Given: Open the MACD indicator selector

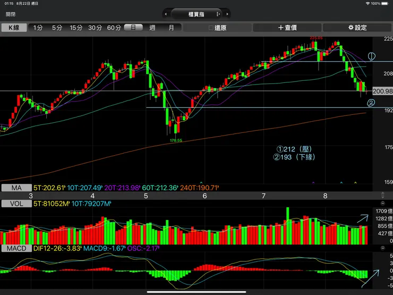Looking at the screenshot, I should click(16, 248).
